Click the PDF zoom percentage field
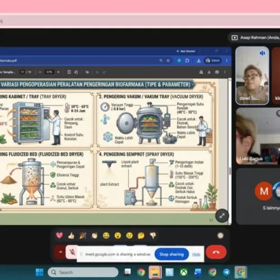 point(49,72)
